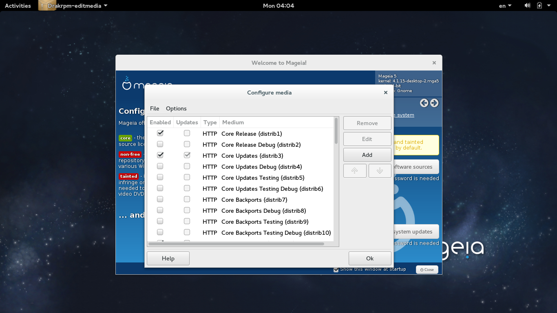
Task: Click the green core badge in Welcome window
Action: click(x=126, y=138)
